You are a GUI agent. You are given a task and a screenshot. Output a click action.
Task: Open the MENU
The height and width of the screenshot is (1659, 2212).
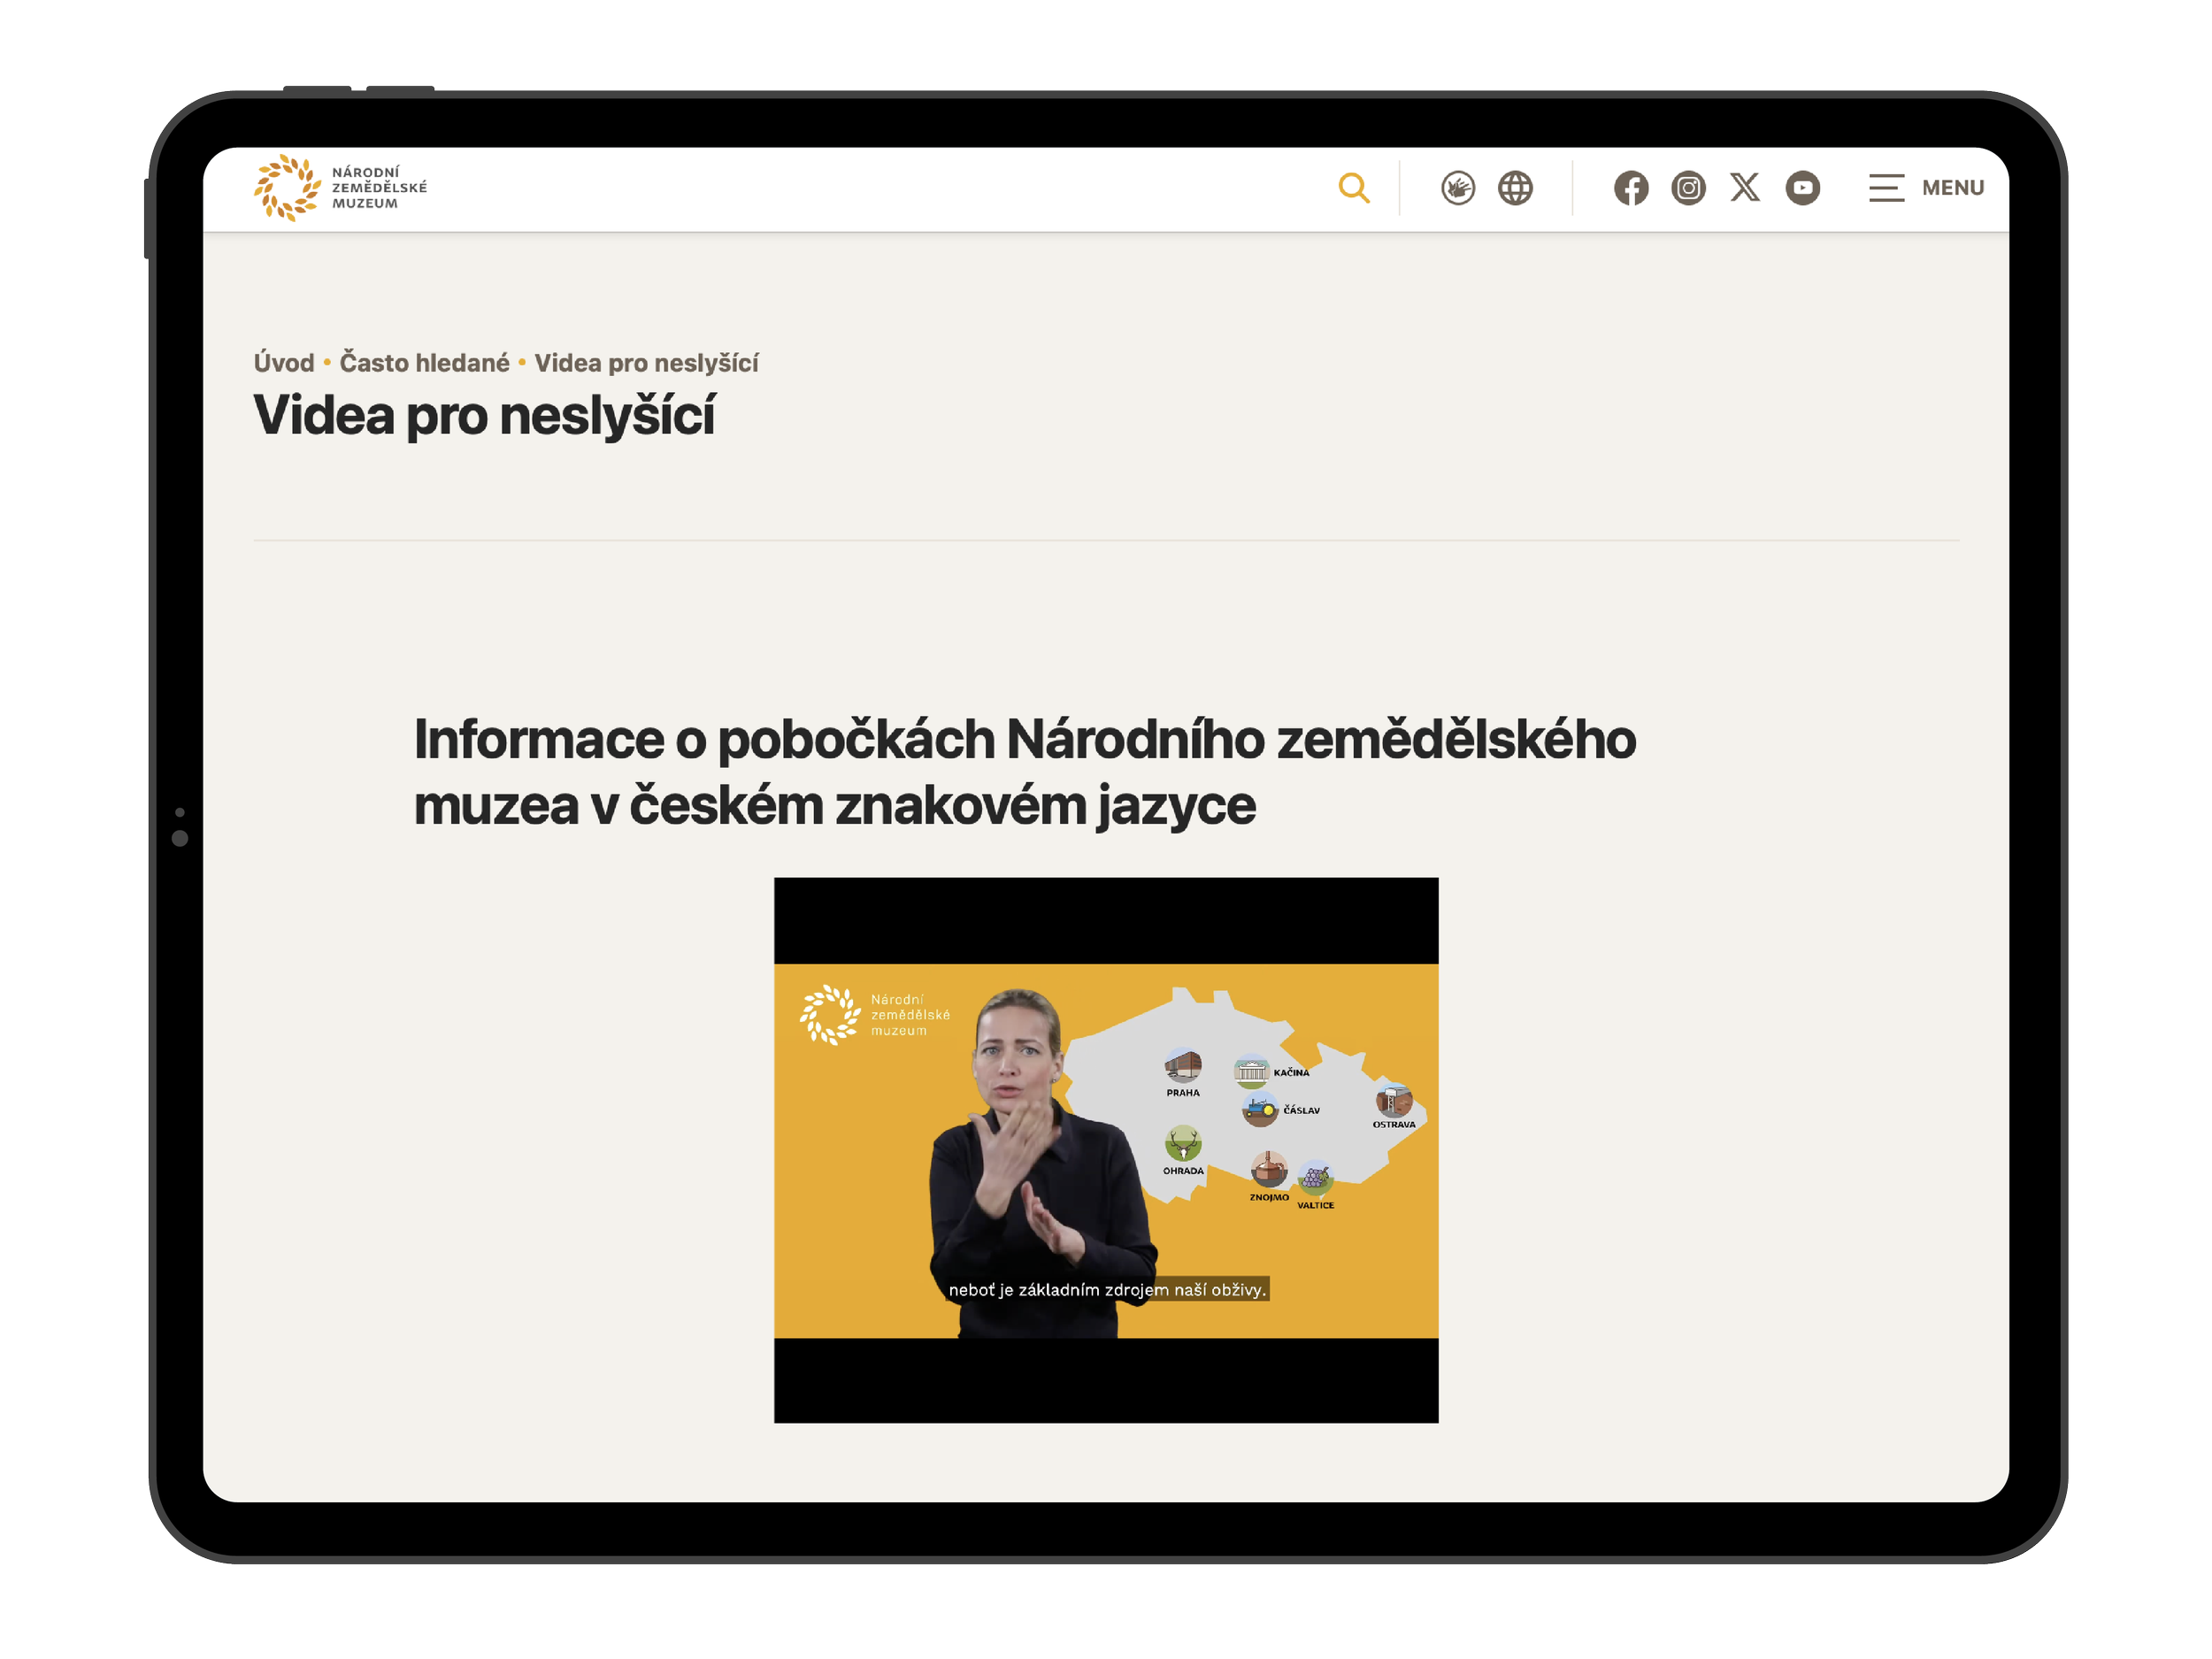[1952, 188]
